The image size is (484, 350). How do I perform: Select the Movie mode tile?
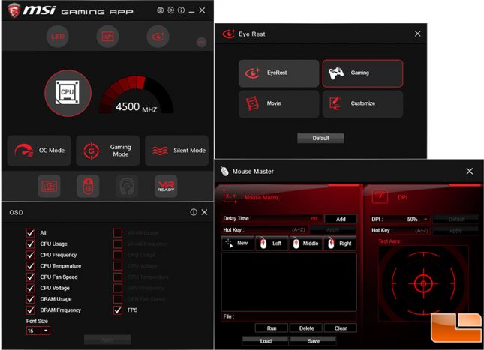click(278, 103)
